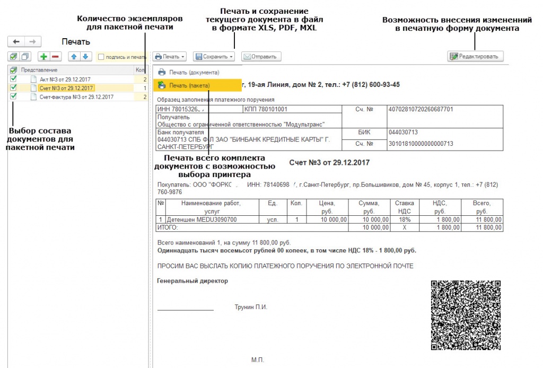Image resolution: width=543 pixels, height=368 pixels.
Task: Uncheck the Акт №3 от 29.12.2017 checkbox
Action: [13, 79]
